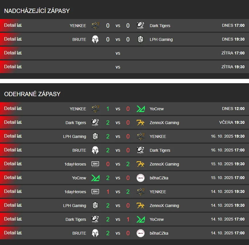Click the běhaCZka circular logo
This screenshot has height=245, width=249.
tap(141, 178)
